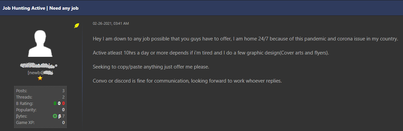The height and width of the screenshot is (131, 403).
Task: Click the Posts count value 3
Action: (63, 91)
